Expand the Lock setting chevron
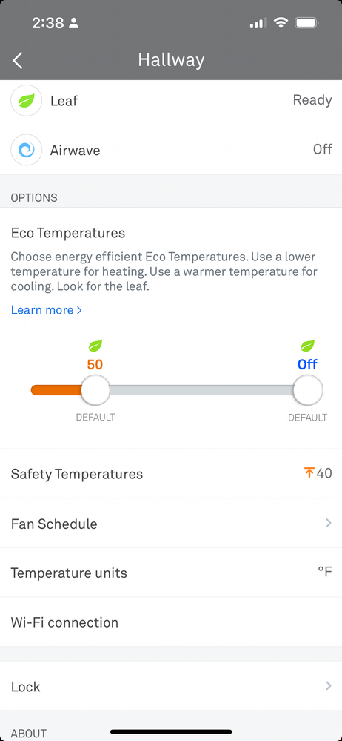Viewport: 342px width, 741px height. coord(329,685)
